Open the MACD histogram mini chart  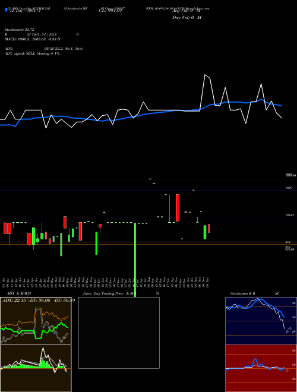[36, 368]
